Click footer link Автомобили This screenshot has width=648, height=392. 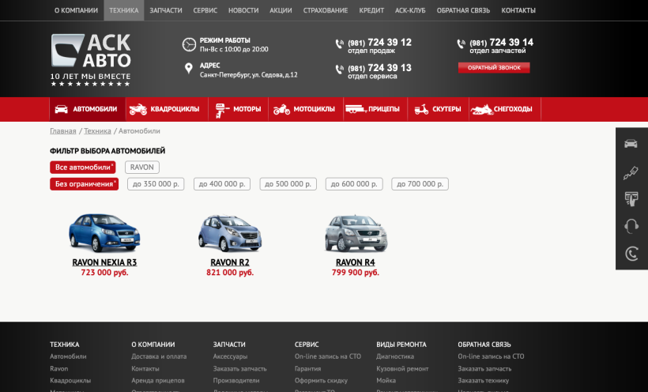[x=68, y=356]
